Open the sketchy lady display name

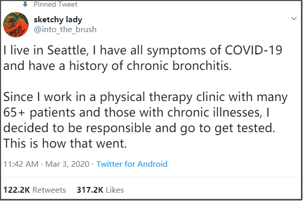click(58, 20)
